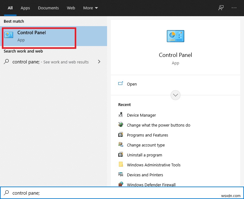The height and width of the screenshot is (199, 244).
Task: Select the Web tab
Action: click(71, 8)
